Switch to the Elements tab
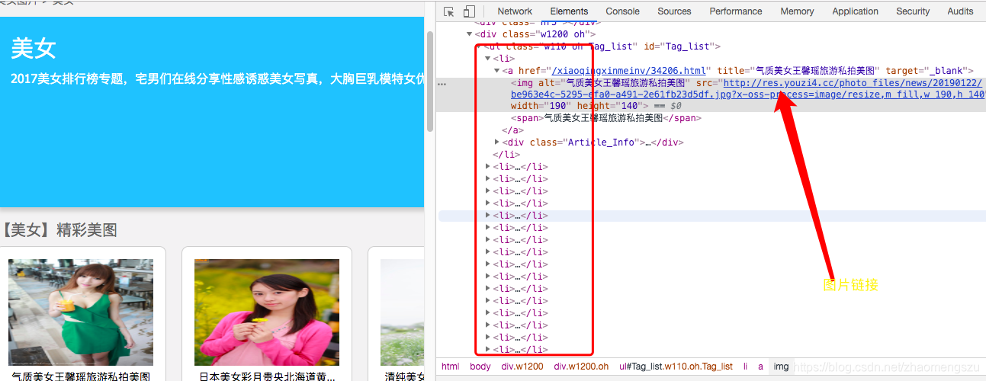986x381 pixels. pyautogui.click(x=569, y=11)
